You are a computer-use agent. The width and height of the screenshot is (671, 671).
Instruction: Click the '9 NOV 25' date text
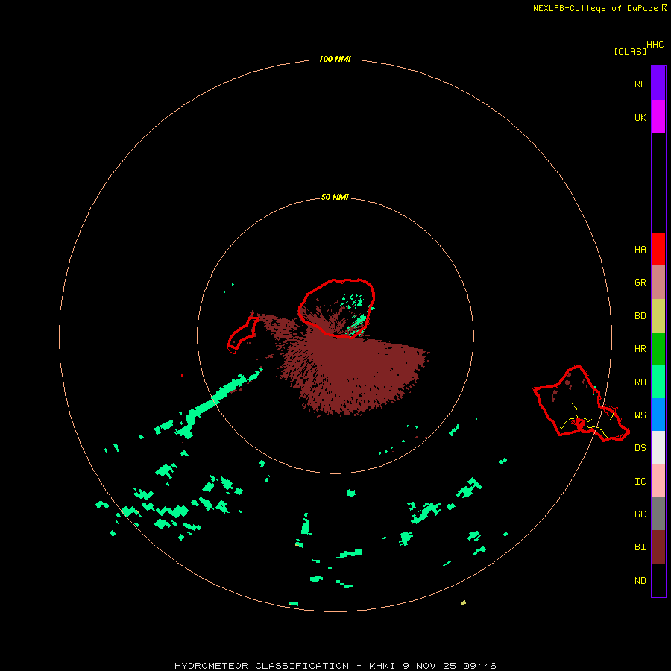coord(429,666)
